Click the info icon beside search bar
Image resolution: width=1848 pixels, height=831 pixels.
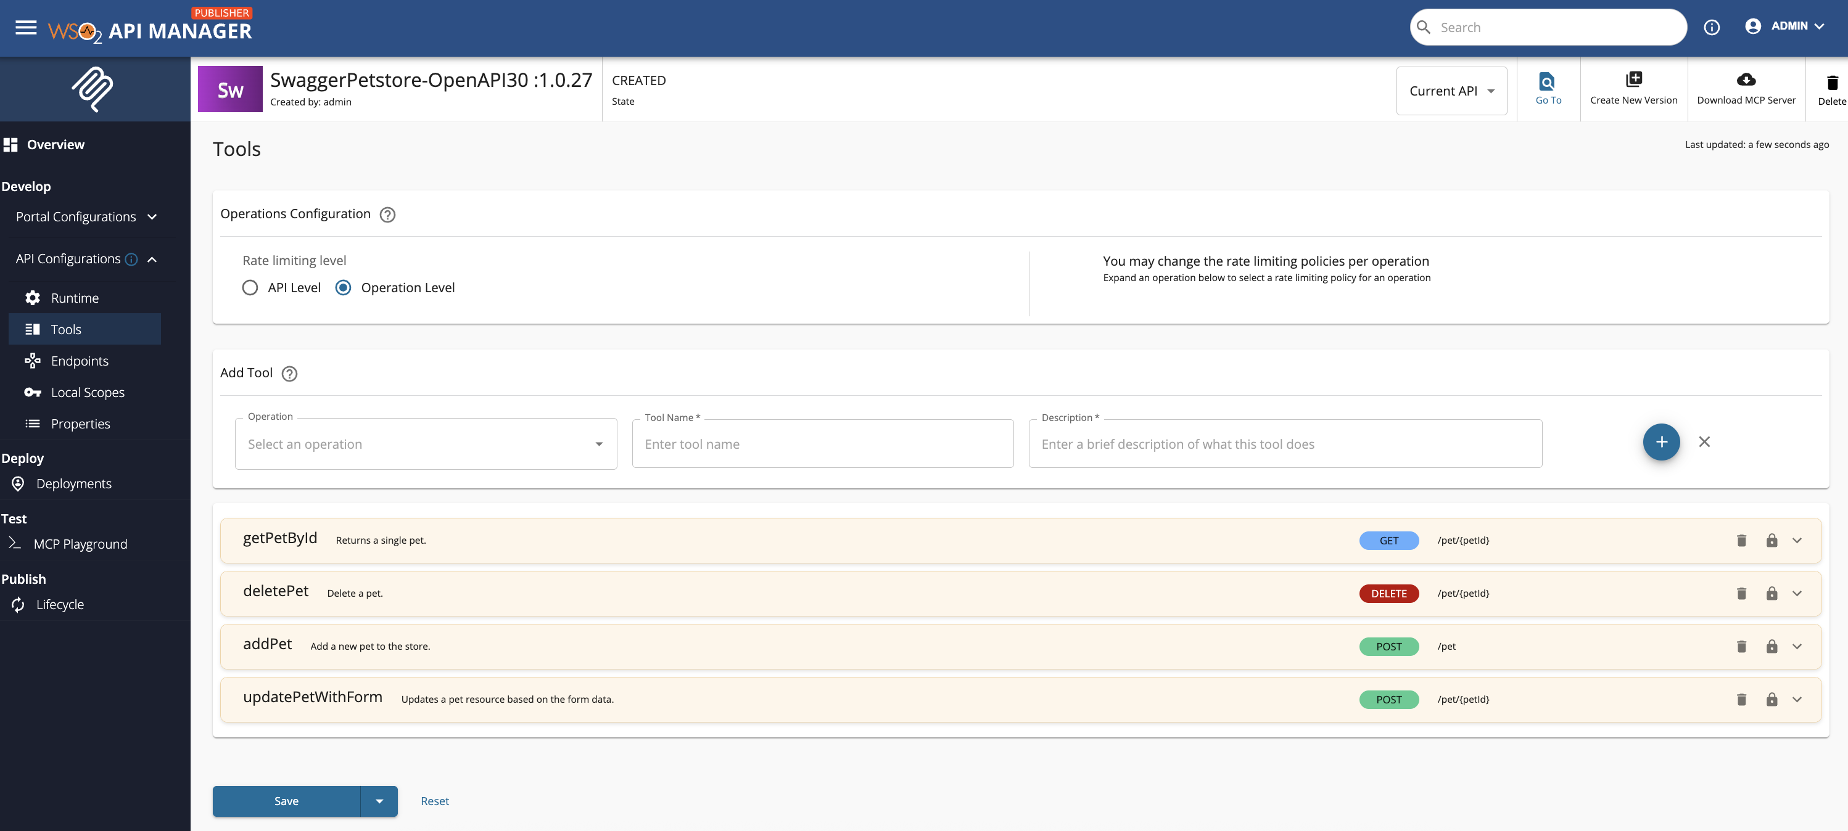coord(1712,27)
